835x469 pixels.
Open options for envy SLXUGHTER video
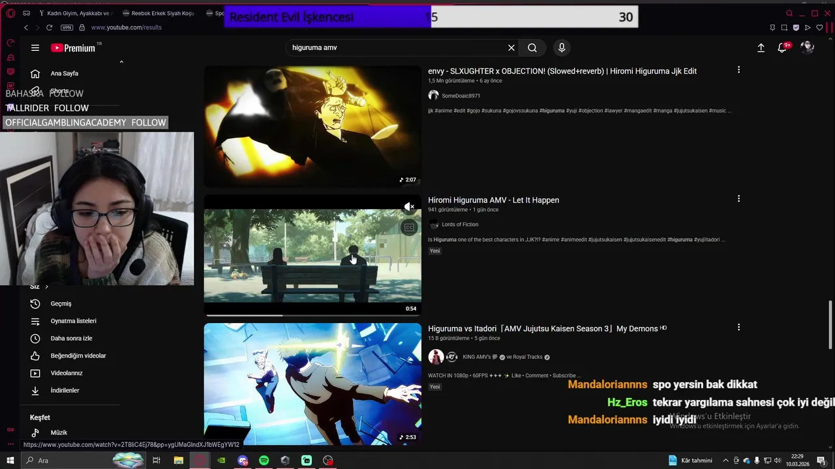tap(738, 70)
